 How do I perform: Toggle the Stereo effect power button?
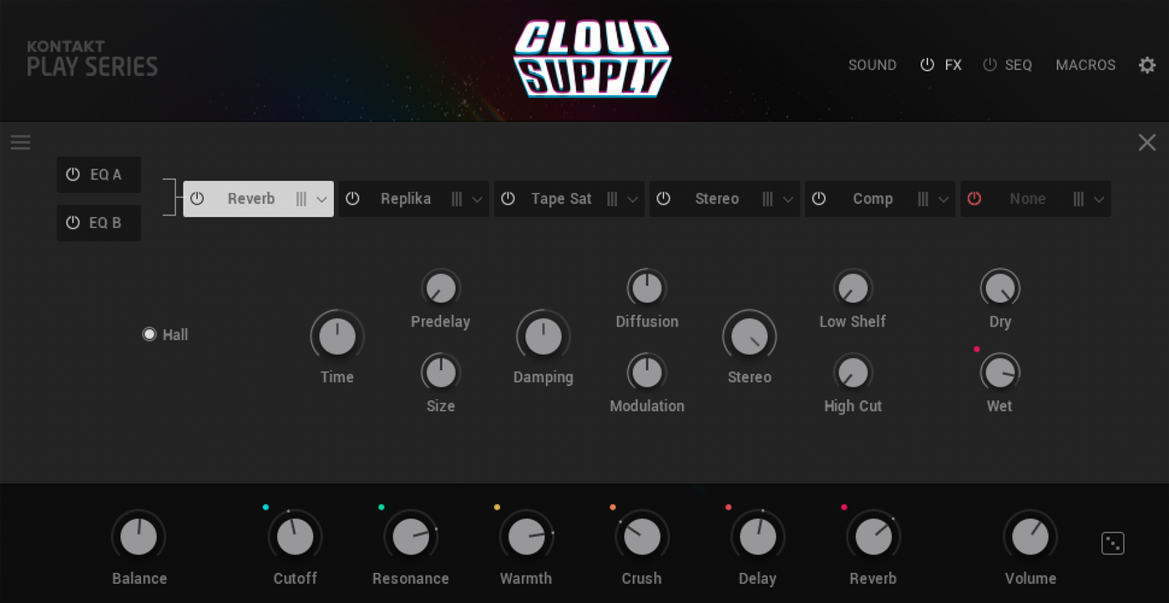point(663,199)
